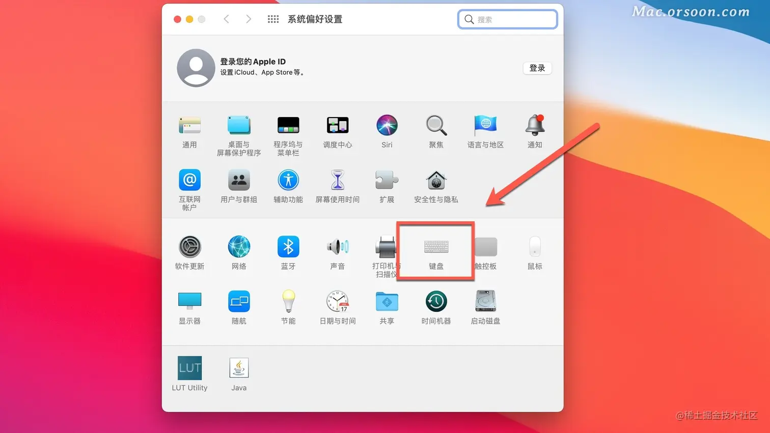Open Software Update (软件更新) gear icon
This screenshot has height=433, width=770.
pyautogui.click(x=189, y=247)
